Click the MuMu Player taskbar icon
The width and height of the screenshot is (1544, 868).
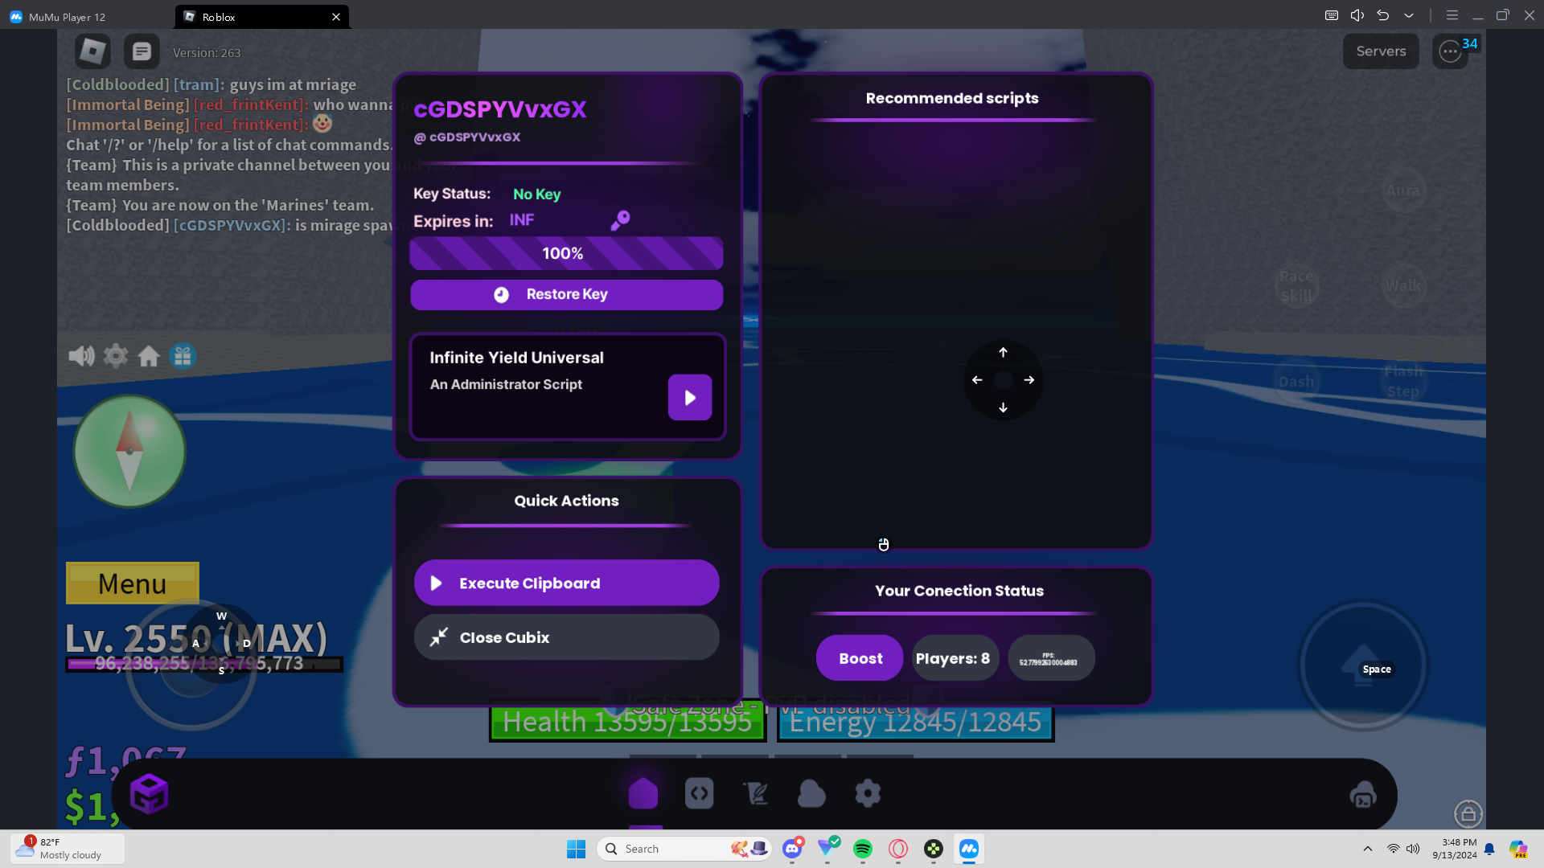969,849
